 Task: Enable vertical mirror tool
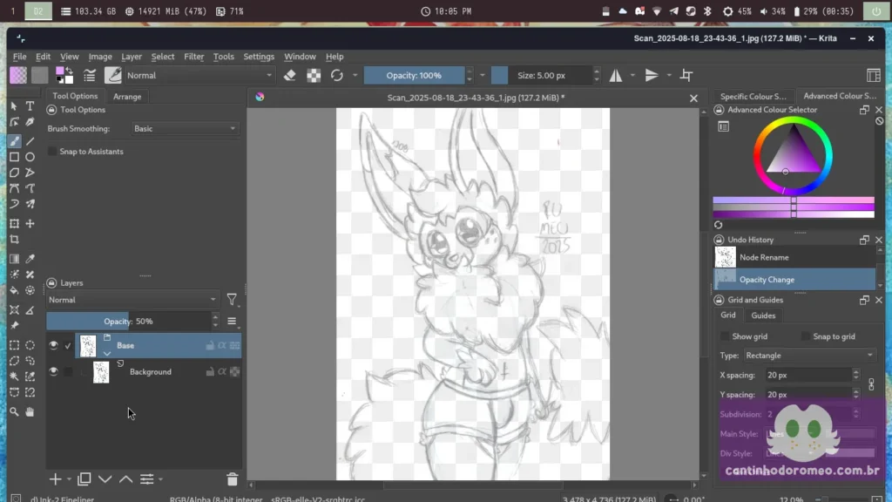tap(652, 75)
